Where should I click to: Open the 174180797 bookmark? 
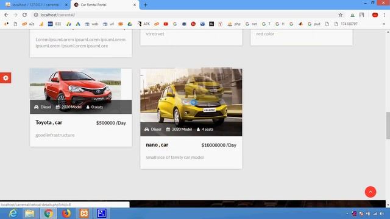pos(346,24)
